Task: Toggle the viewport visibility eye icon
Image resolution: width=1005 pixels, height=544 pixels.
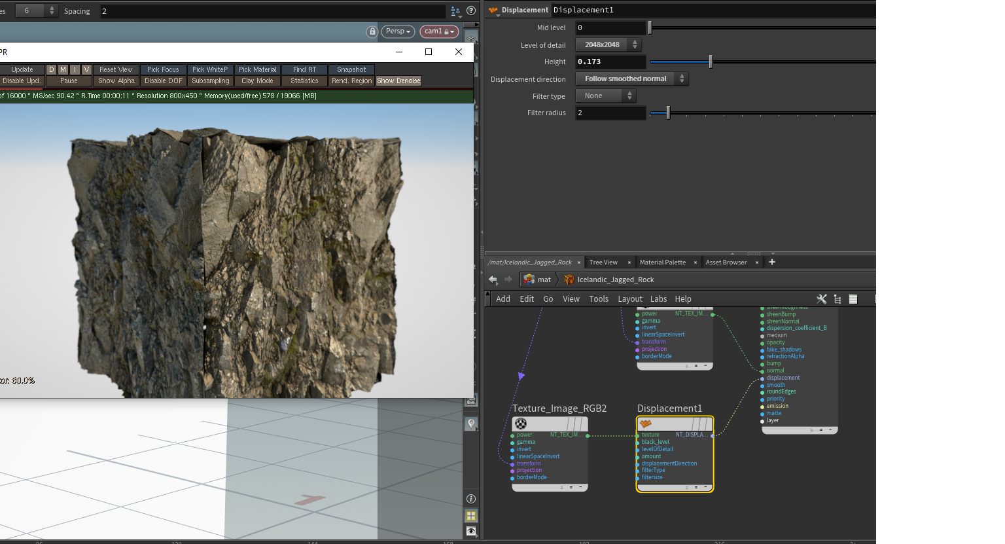Action: 471,531
